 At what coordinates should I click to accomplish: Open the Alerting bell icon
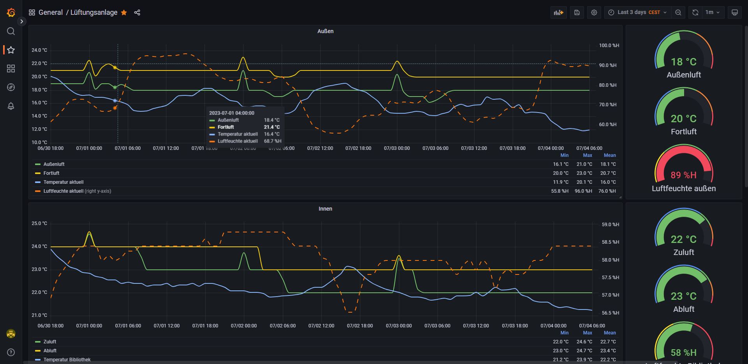[11, 106]
